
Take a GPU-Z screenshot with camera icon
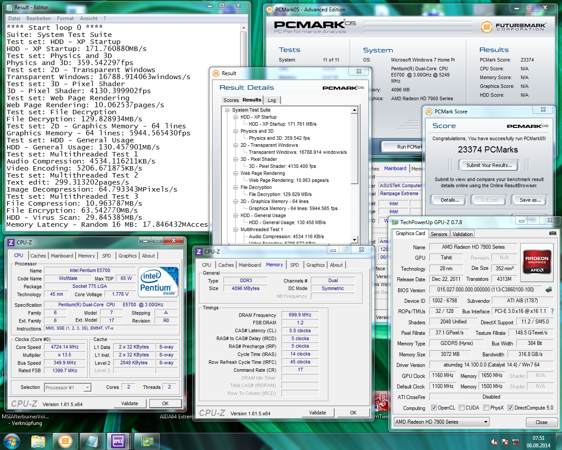(x=553, y=233)
